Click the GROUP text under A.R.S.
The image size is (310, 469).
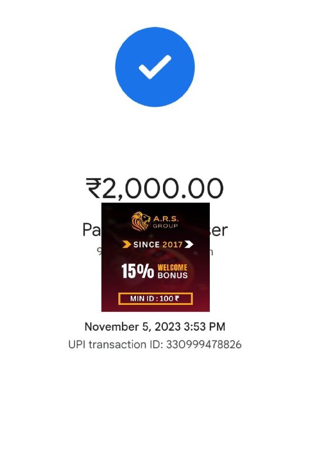coord(165,226)
